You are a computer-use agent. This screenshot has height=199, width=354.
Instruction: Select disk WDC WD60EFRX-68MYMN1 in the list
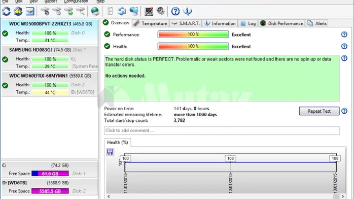click(x=49, y=84)
